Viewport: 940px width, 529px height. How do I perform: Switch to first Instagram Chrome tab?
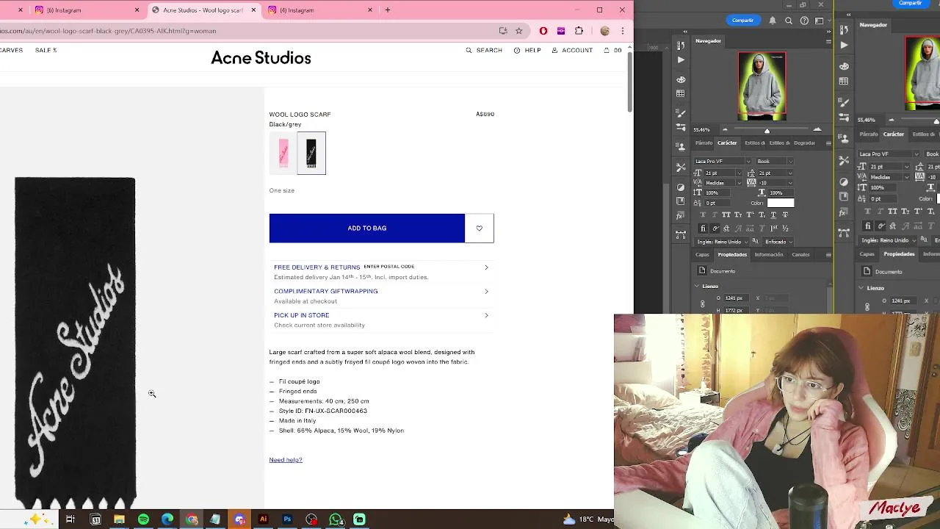click(x=87, y=10)
